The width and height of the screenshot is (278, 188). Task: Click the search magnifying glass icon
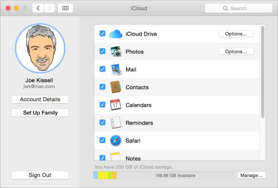point(225,8)
